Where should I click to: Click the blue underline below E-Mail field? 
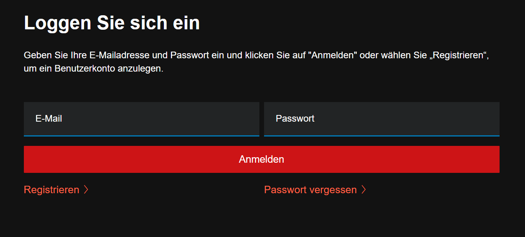(141, 136)
